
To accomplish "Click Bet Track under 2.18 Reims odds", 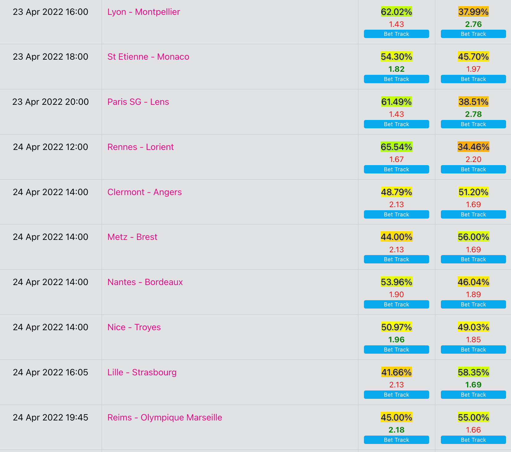I will click(x=396, y=440).
